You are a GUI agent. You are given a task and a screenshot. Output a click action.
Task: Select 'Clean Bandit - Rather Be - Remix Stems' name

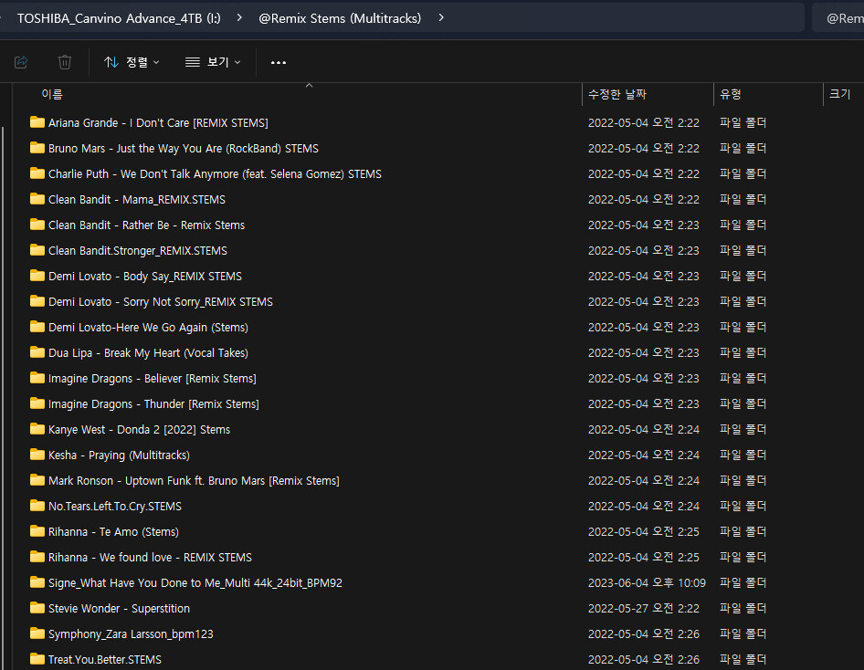[146, 225]
